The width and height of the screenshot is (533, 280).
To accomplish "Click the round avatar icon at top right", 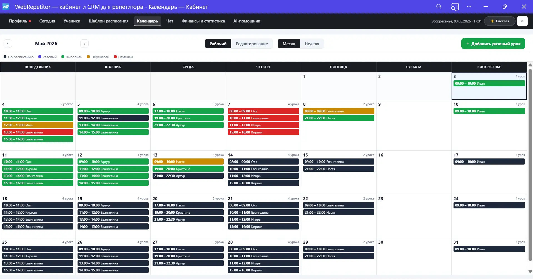I will click(522, 21).
